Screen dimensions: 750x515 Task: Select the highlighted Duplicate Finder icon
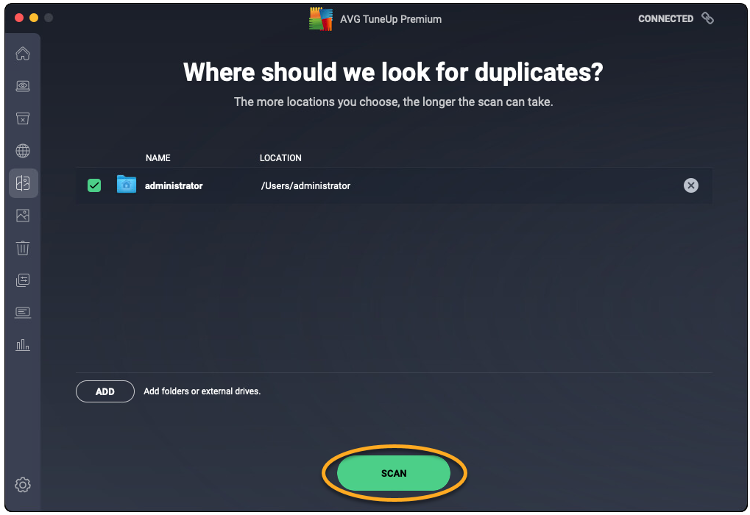coord(23,183)
